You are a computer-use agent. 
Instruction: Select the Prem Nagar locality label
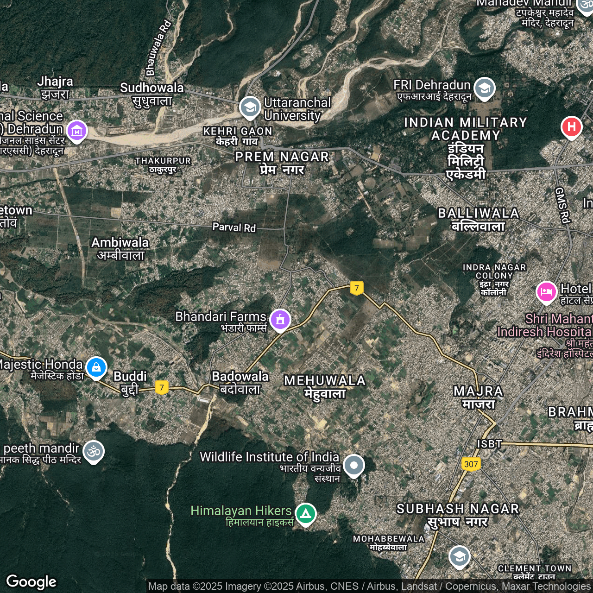(282, 157)
